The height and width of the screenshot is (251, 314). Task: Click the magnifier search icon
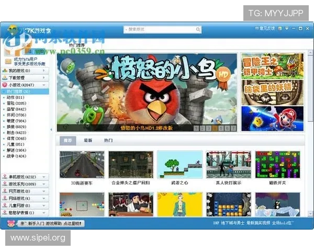(x=198, y=29)
